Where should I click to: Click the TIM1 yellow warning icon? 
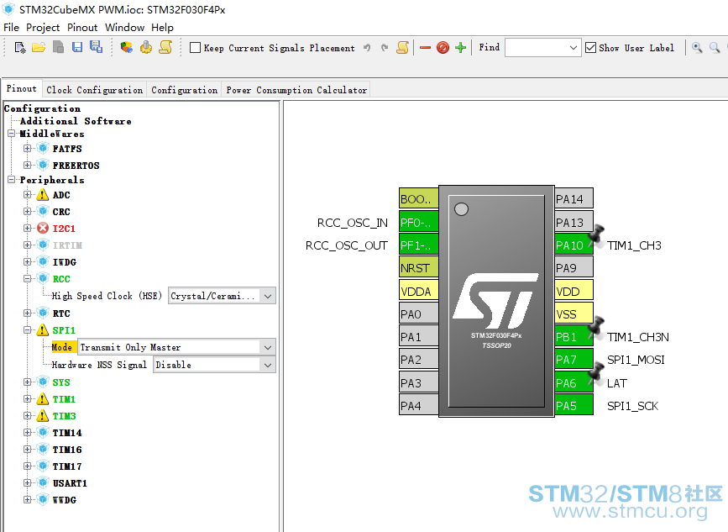(x=43, y=398)
